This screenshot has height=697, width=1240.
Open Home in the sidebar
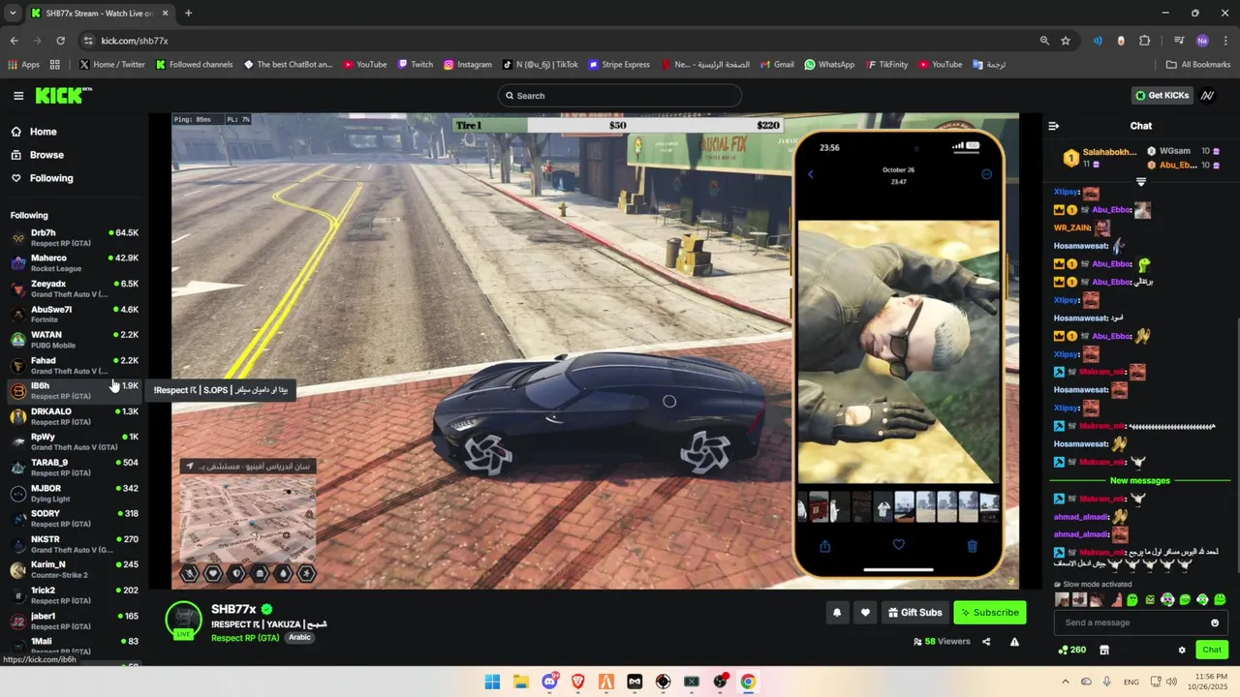43,132
